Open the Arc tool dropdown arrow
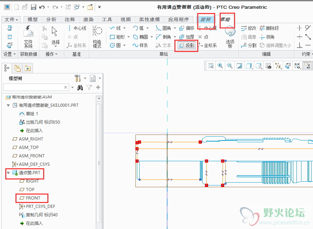Screen dimensions: 313x229 click(147, 28)
